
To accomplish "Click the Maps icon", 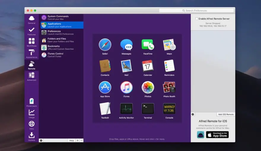I will pyautogui.click(x=169, y=45).
